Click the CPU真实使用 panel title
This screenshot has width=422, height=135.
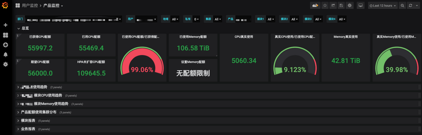tap(244, 37)
